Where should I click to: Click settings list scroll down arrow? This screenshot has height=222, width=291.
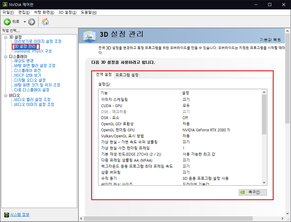[264, 182]
